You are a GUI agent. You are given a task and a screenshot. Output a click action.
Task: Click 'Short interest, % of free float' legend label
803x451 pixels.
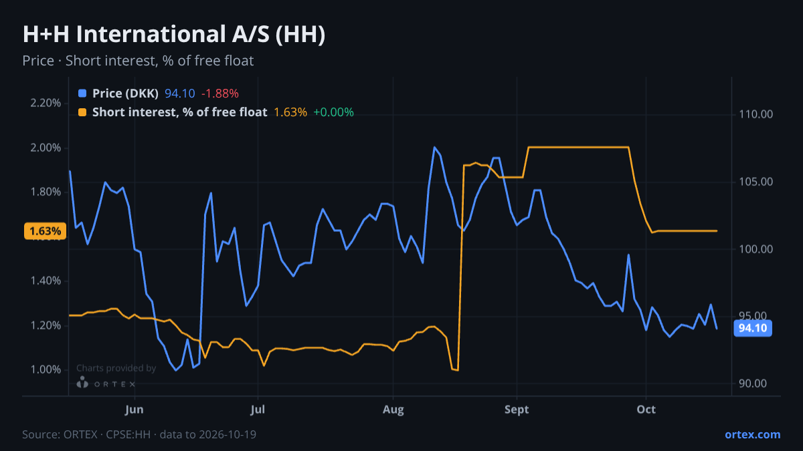(x=179, y=112)
